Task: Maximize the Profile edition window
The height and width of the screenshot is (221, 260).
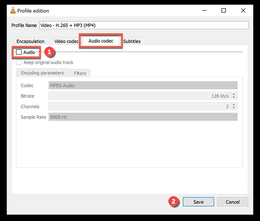Action: tap(224, 11)
